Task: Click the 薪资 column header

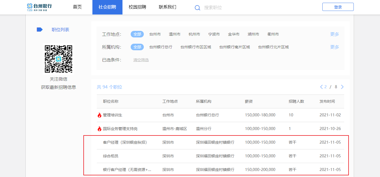Action: [249, 101]
